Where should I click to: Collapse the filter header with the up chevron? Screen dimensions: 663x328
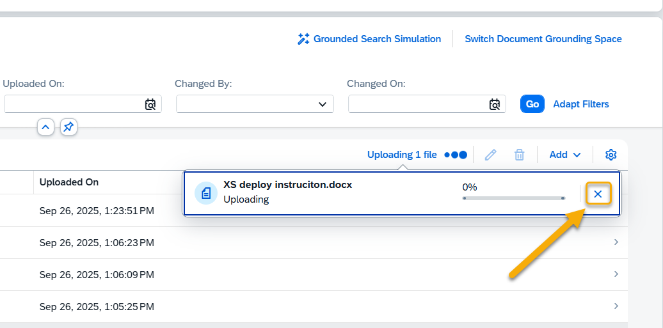pos(45,127)
